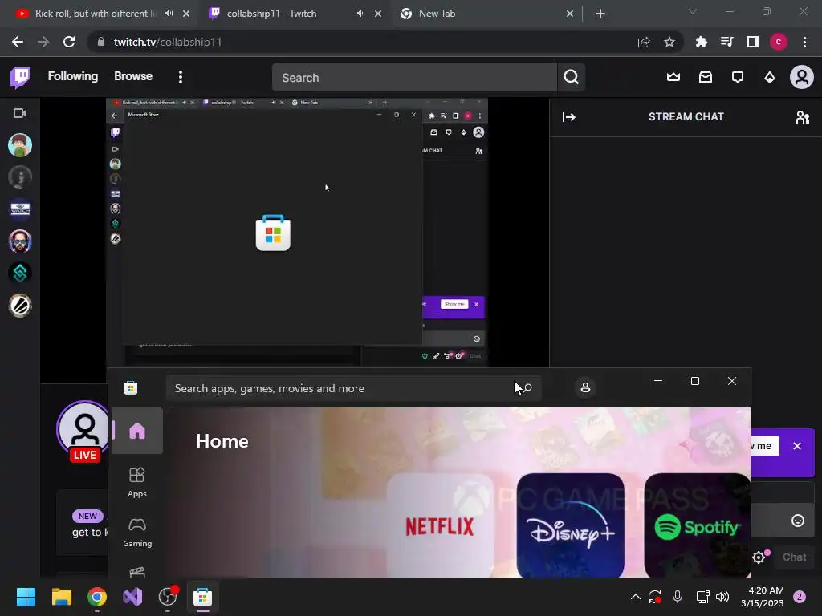Open the 4:20 AM clock calendar
822x616 pixels.
(x=763, y=597)
